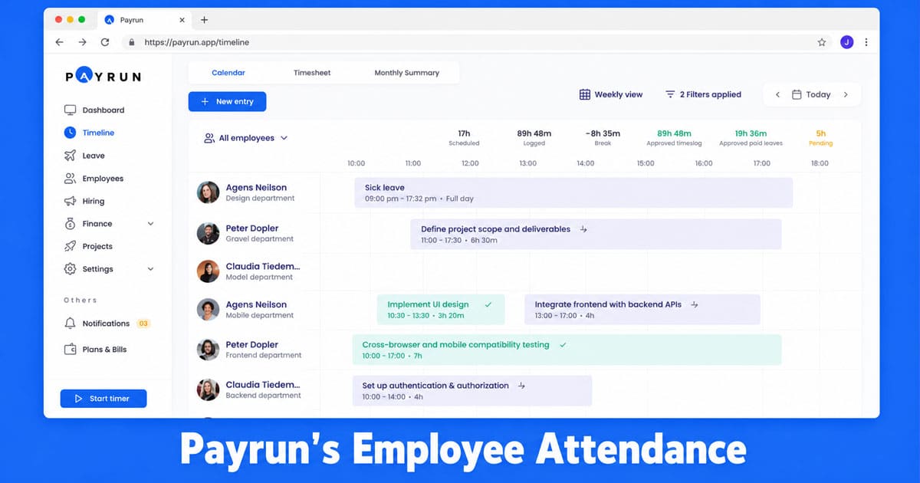Click the New entry button
This screenshot has height=483, width=920.
[227, 101]
